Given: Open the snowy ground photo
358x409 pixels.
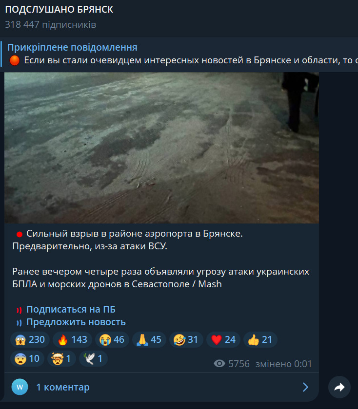Looking at the screenshot, I should 161,148.
